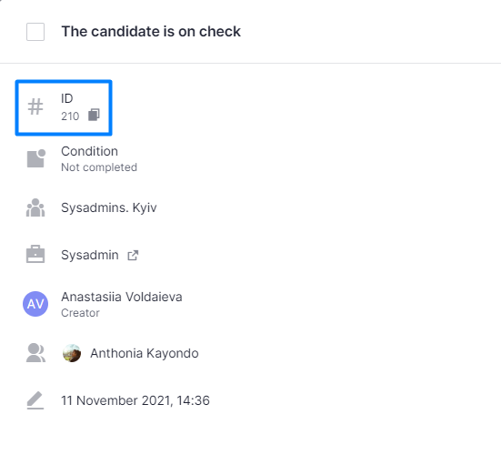Open Sysadmin vacancy via external link icon
Image resolution: width=501 pixels, height=465 pixels.
133,255
